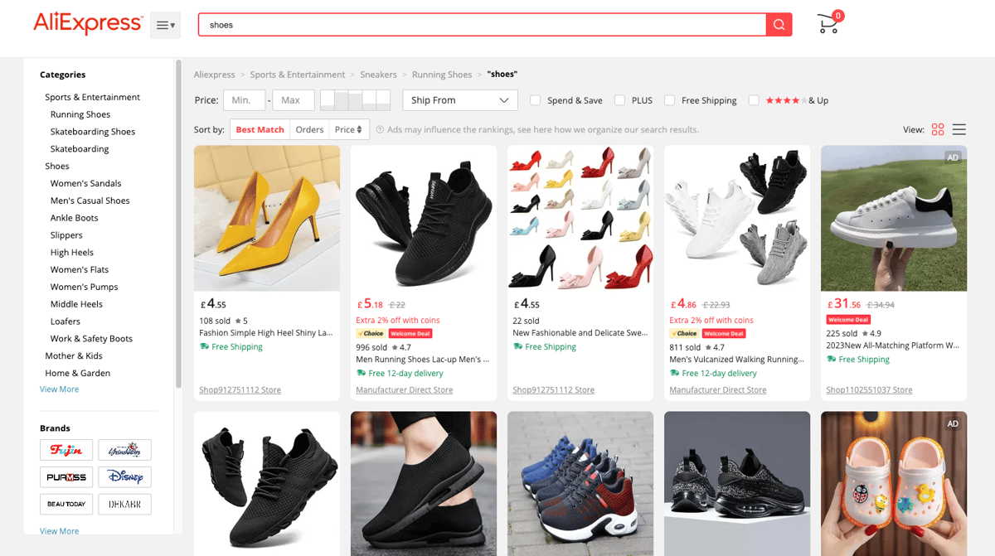The width and height of the screenshot is (995, 556).
Task: Select the Orders sort tab
Action: click(309, 129)
